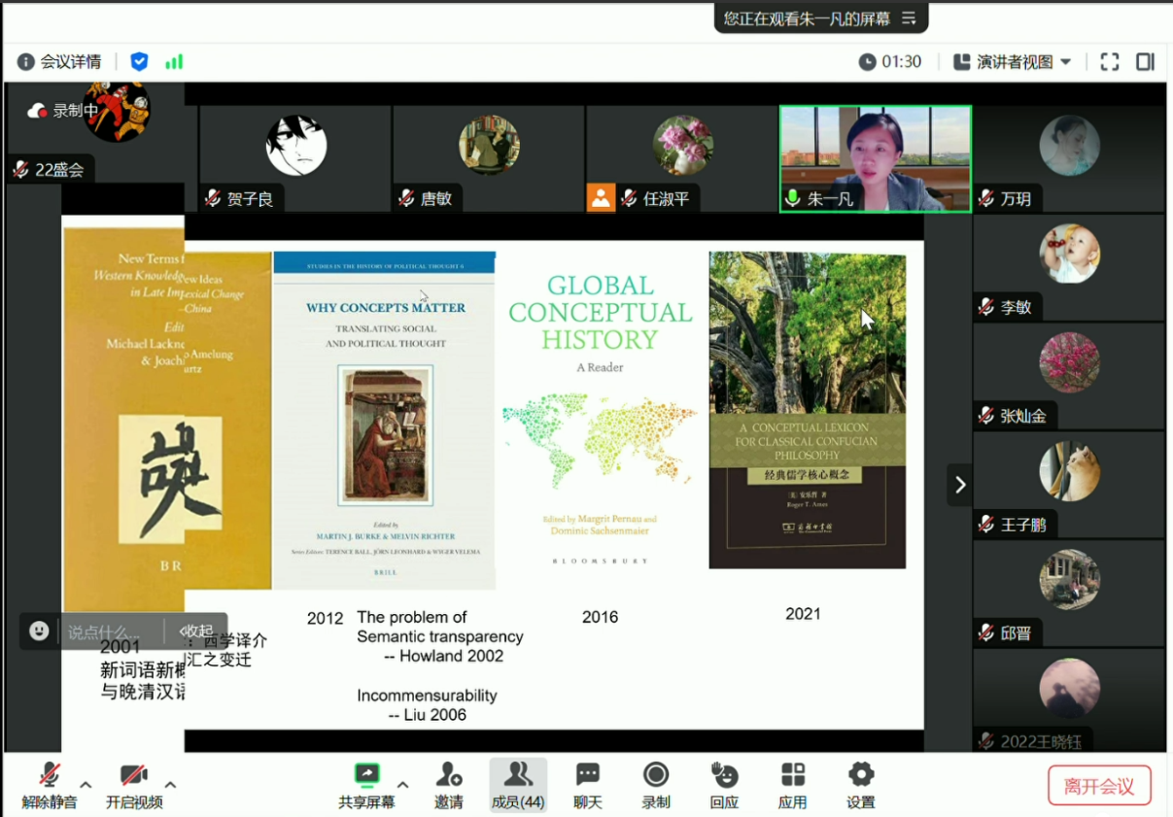Click the meeting timer showing 01:30
Image resolution: width=1173 pixels, height=817 pixels.
pos(890,62)
